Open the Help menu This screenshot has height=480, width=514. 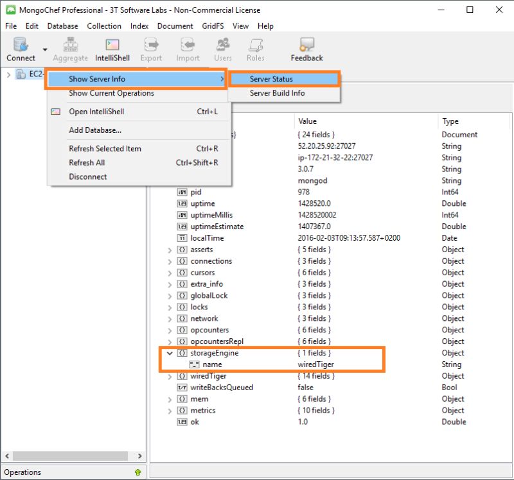pyautogui.click(x=265, y=26)
